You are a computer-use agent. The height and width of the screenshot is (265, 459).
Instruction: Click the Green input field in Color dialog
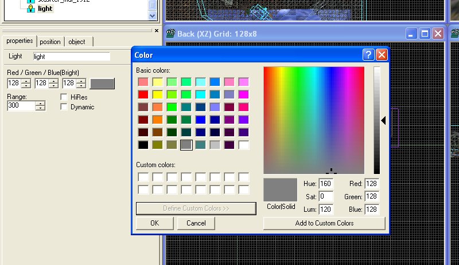[x=372, y=196]
